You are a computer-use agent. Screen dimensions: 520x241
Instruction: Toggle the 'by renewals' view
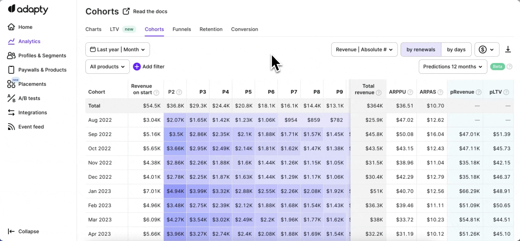[x=421, y=50]
